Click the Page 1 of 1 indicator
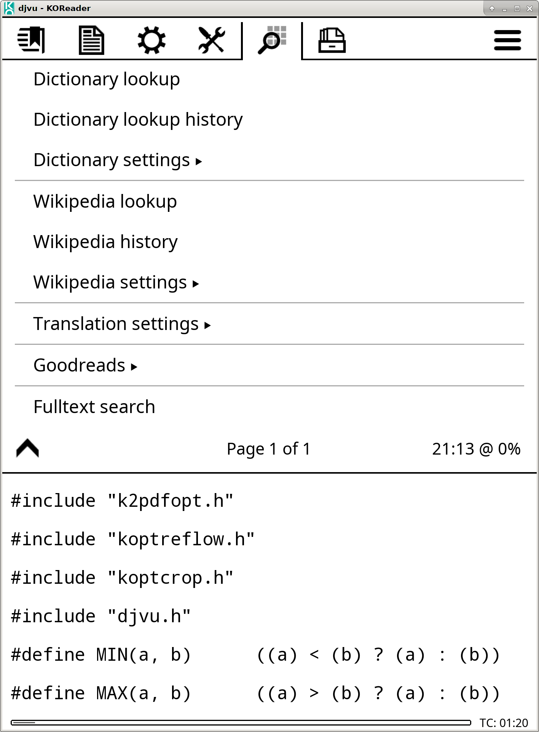 click(268, 448)
